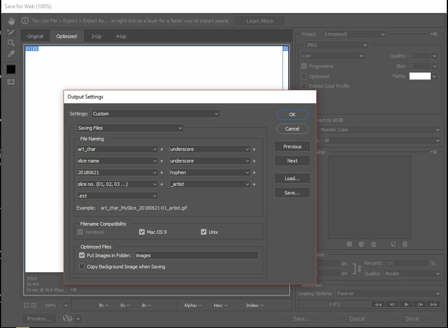Enable Embed Color Profile checkbox
The width and height of the screenshot is (448, 328).
pos(304,86)
